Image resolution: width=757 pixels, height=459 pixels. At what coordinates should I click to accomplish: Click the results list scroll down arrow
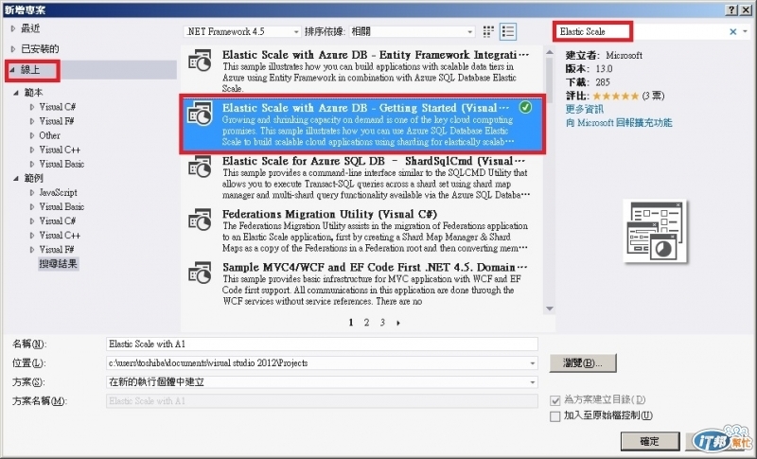tap(550, 309)
